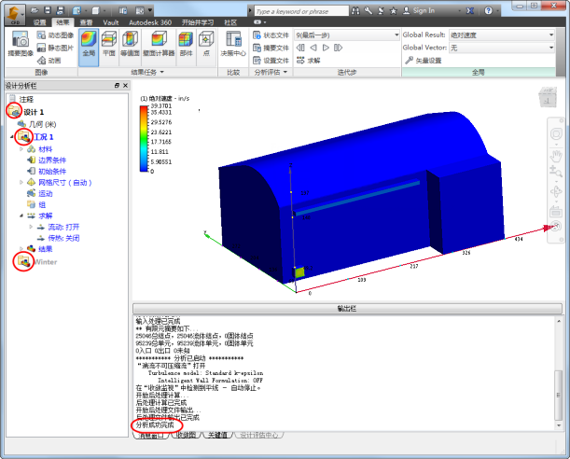Screen dimensions: 570x459
Task: Step back one iteration
Action: 313,48
